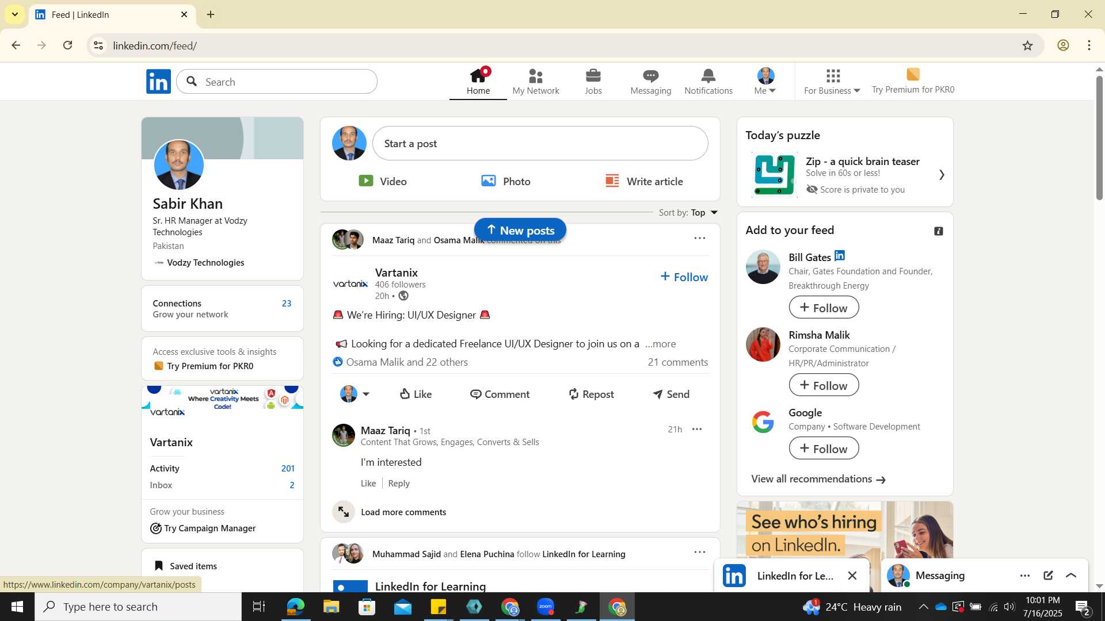Open Write article editor

[x=644, y=181]
